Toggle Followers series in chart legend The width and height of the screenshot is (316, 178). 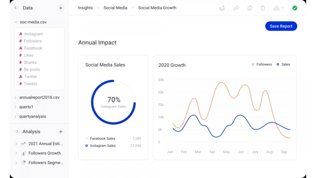point(262,64)
